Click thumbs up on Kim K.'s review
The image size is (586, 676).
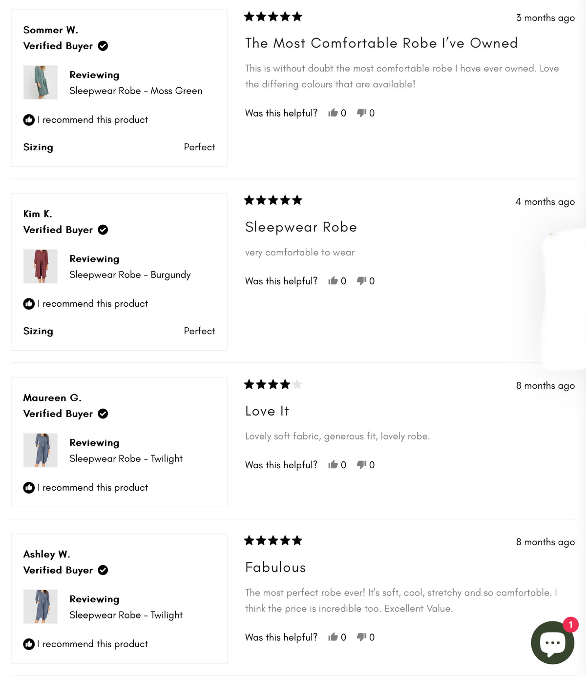(x=333, y=281)
